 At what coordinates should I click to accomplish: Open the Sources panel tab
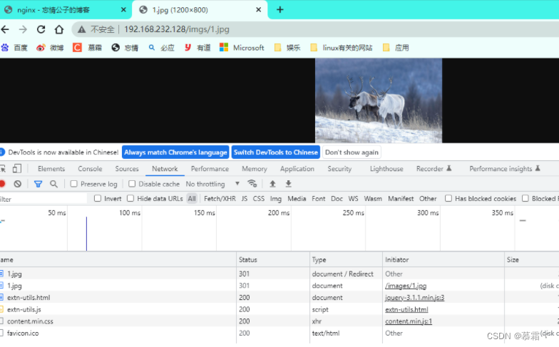tap(127, 169)
